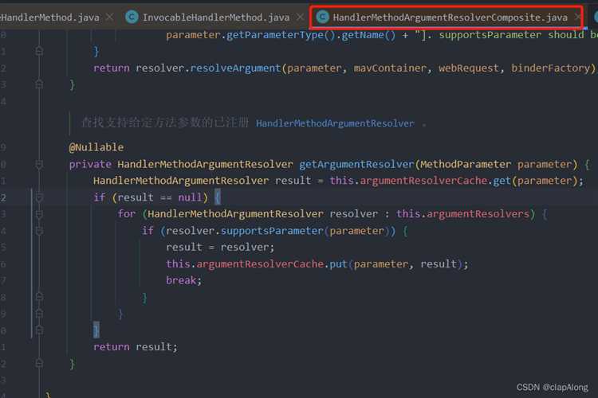Click the put method call
This screenshot has height=398, width=598.
[x=338, y=264]
